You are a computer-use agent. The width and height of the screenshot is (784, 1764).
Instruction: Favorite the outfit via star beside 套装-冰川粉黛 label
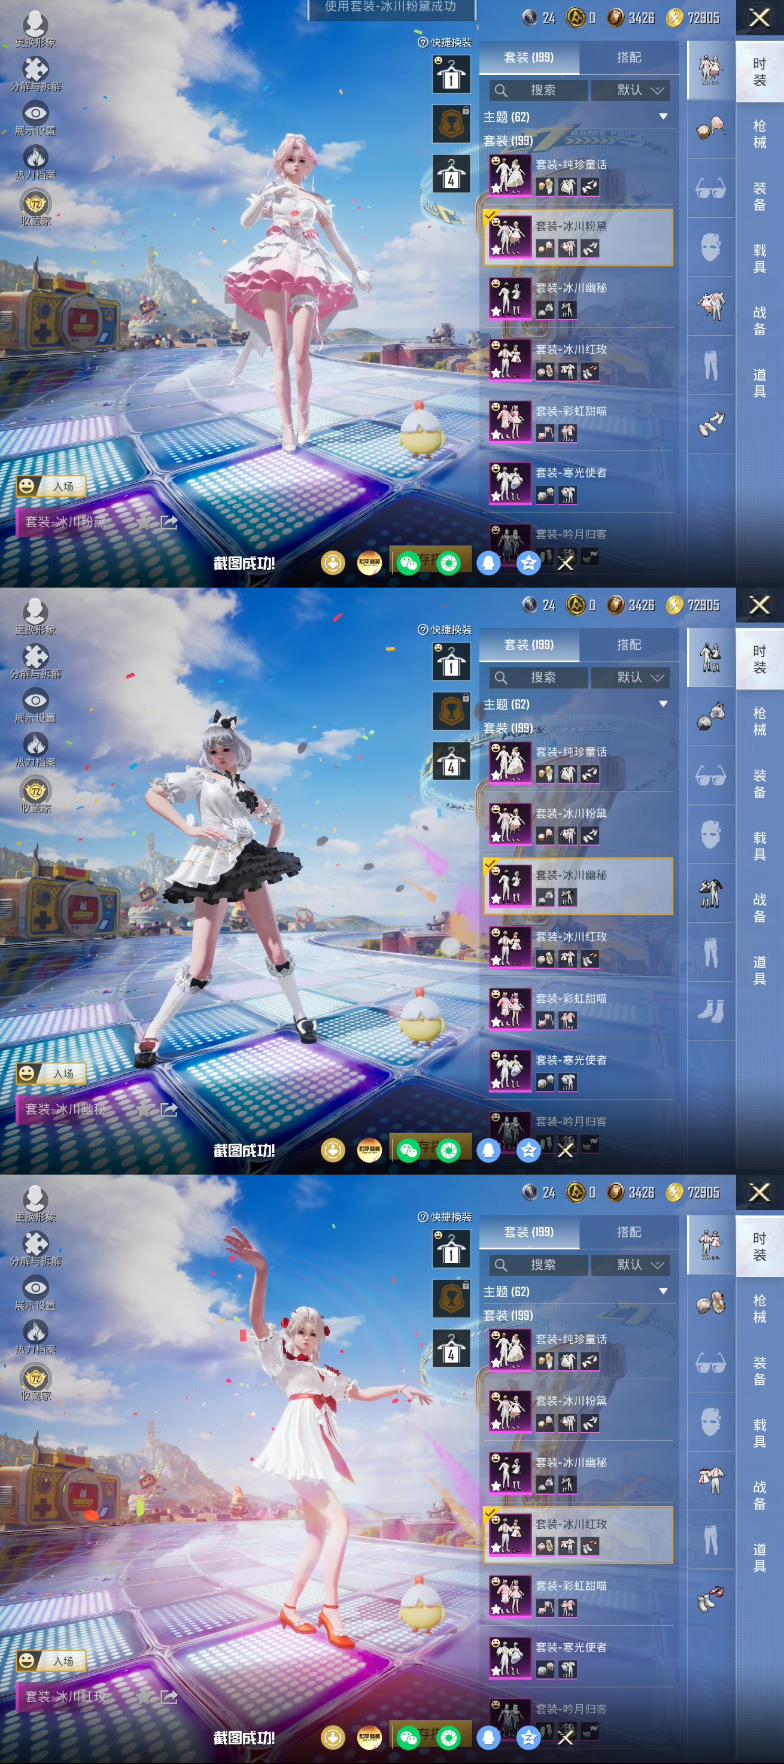(143, 522)
